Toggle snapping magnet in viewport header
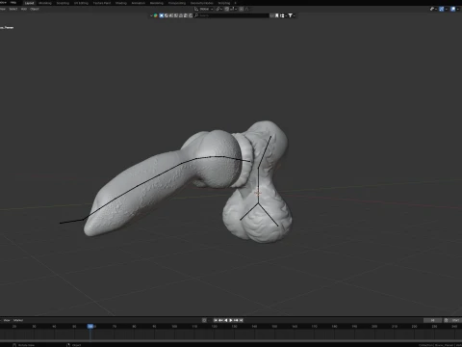 (227, 9)
